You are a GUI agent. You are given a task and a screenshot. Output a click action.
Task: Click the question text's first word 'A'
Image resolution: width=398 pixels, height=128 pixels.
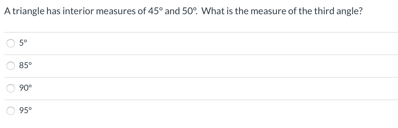tap(7, 12)
